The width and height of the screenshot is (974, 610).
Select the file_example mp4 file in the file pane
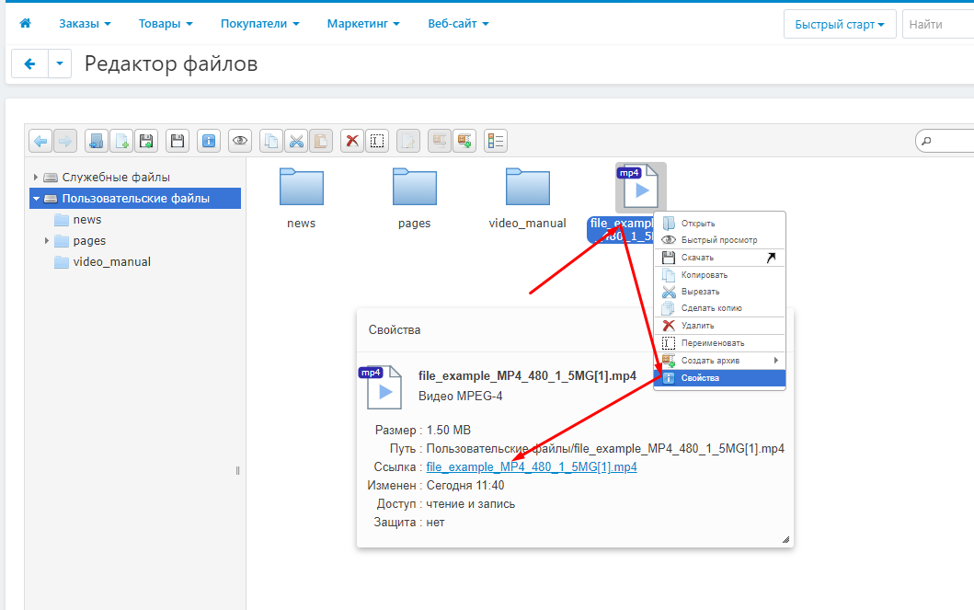click(640, 188)
